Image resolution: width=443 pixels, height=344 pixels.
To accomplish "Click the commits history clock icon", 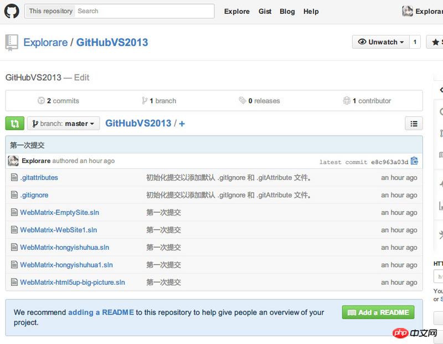I will [x=41, y=101].
